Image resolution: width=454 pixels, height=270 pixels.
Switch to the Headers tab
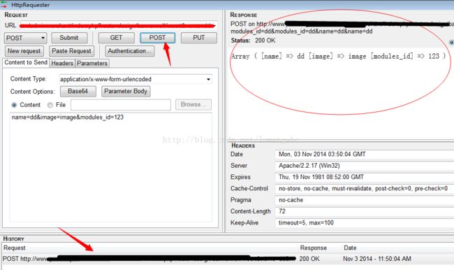coord(62,63)
